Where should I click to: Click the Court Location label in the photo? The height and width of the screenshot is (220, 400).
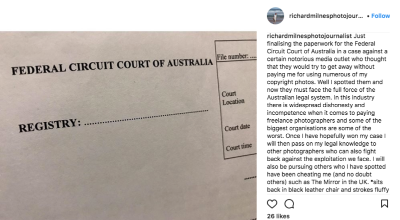[233, 98]
